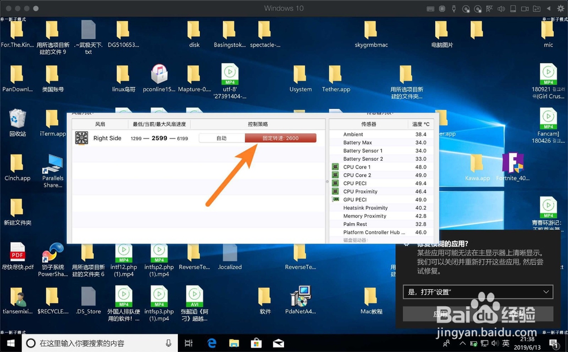
Task: Expand hidden system tray icons
Action: pos(462,343)
